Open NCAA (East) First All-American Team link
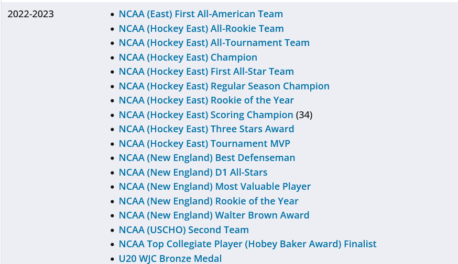Image resolution: width=458 pixels, height=264 pixels. pos(201,14)
